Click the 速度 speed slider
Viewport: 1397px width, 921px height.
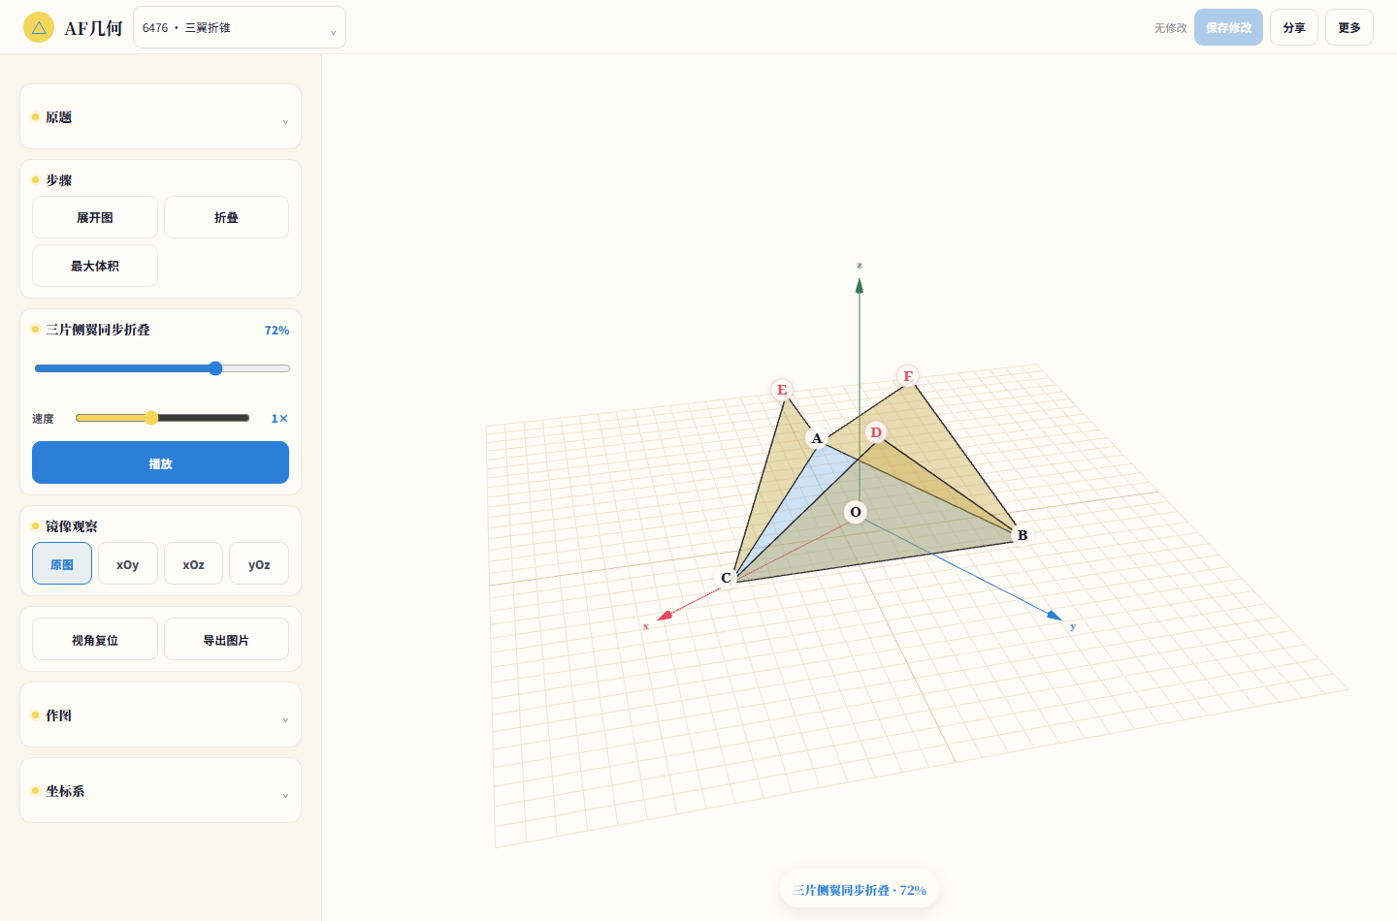(x=162, y=418)
